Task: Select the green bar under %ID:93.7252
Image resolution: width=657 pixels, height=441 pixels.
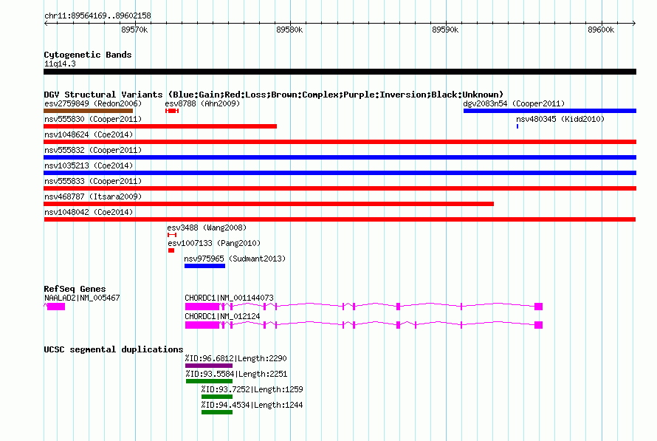Action: pos(216,397)
